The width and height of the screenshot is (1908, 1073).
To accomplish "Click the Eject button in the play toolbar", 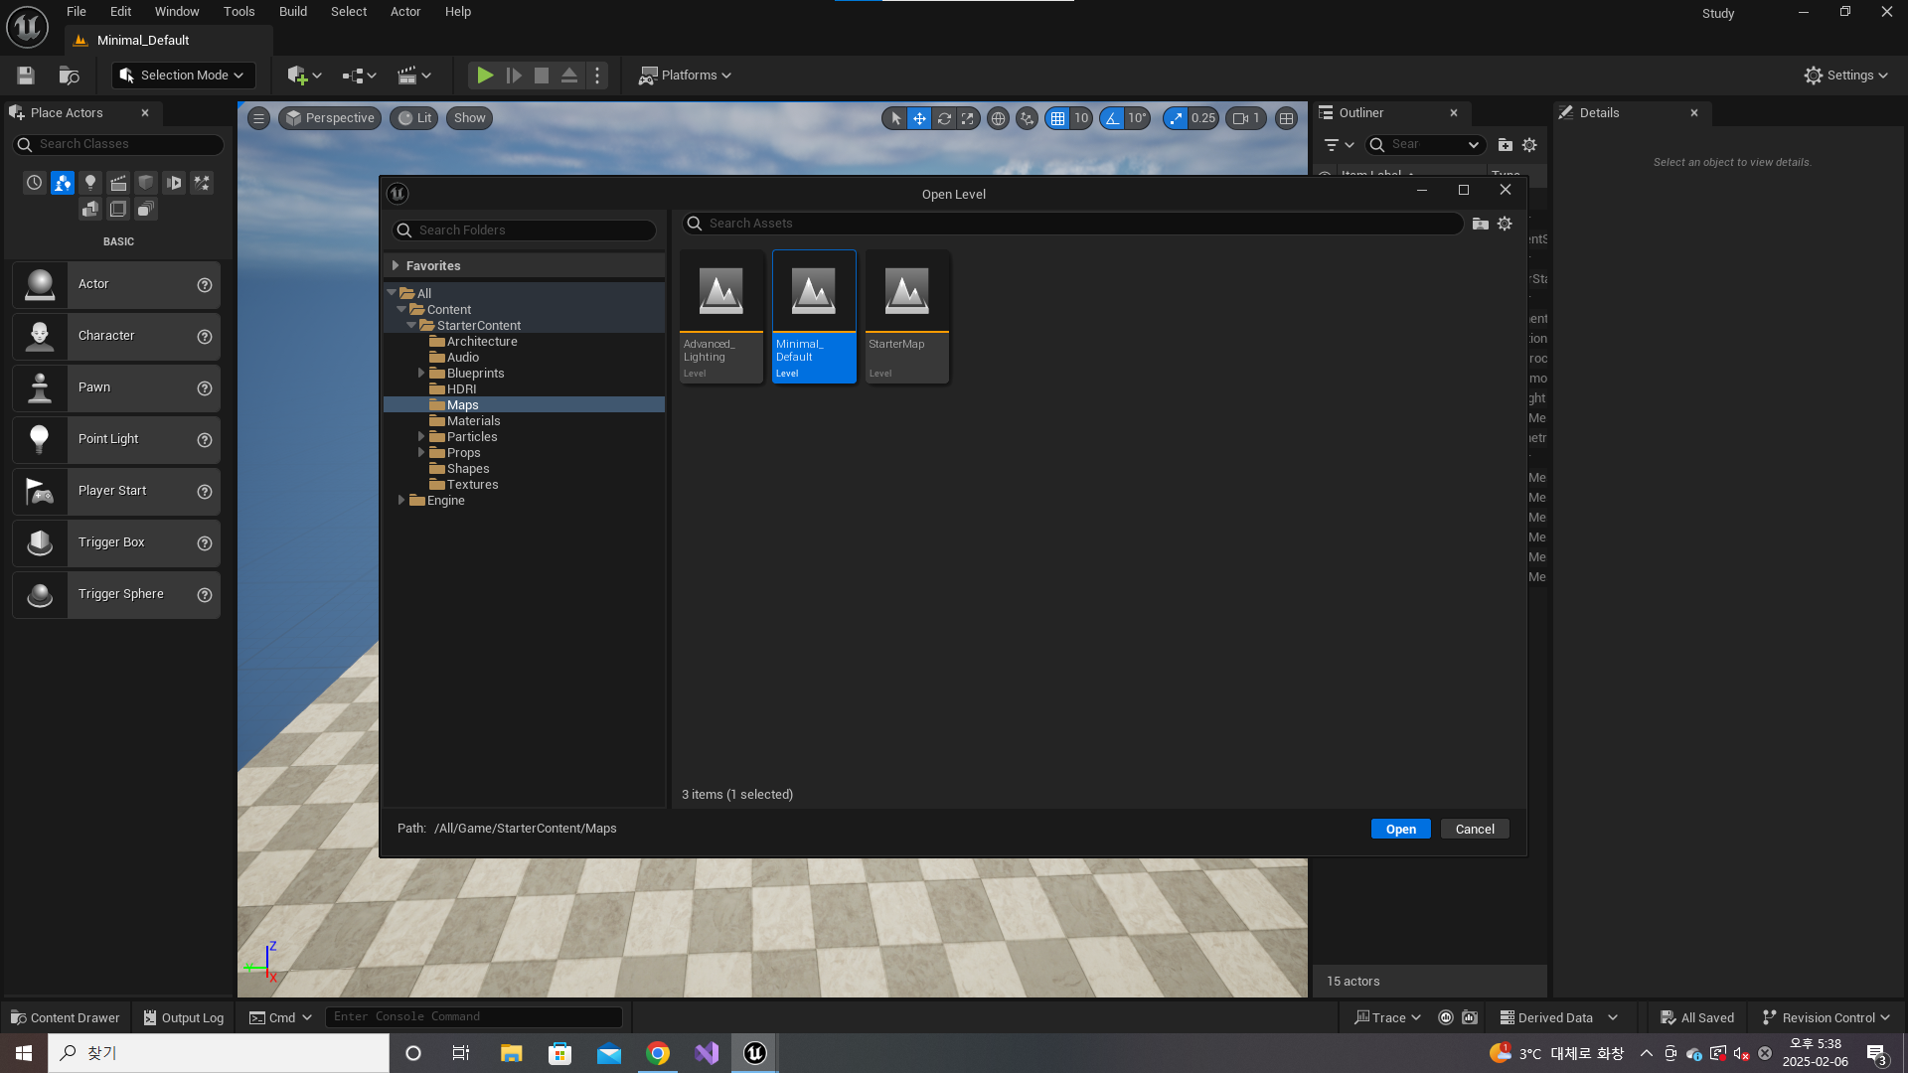I will 569,76.
